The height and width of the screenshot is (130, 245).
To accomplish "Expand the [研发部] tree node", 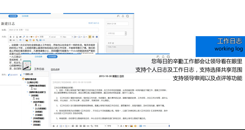I will [x=31, y=122].
